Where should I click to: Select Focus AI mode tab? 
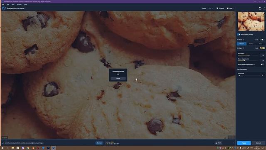[261, 44]
